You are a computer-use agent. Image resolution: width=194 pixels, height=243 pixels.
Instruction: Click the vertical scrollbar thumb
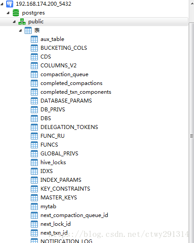(192, 133)
